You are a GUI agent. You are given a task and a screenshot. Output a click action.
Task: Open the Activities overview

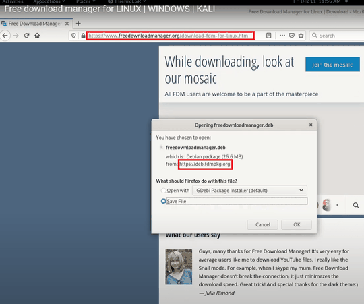13,1
